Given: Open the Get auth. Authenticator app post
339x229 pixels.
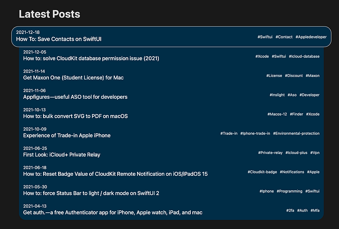Looking at the screenshot, I should coord(112,213).
